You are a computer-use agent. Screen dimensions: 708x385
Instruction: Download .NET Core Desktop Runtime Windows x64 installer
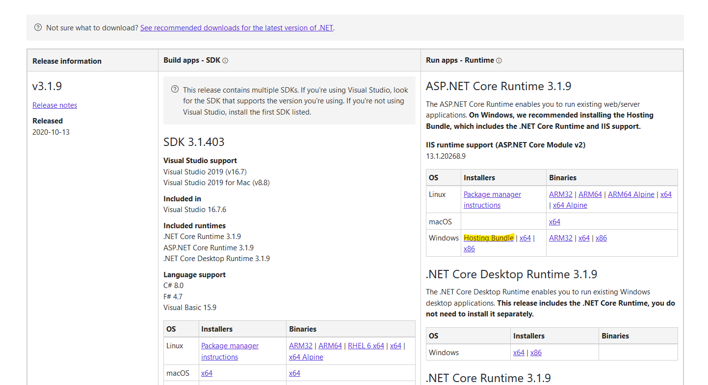[519, 353]
